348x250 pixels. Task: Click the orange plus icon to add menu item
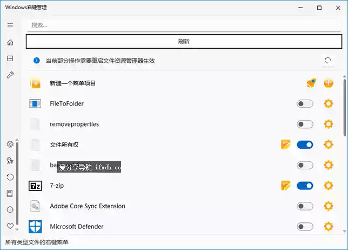(329, 83)
